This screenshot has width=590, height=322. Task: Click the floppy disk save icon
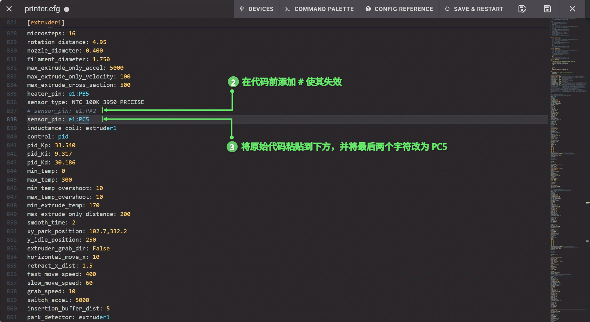[x=547, y=9]
